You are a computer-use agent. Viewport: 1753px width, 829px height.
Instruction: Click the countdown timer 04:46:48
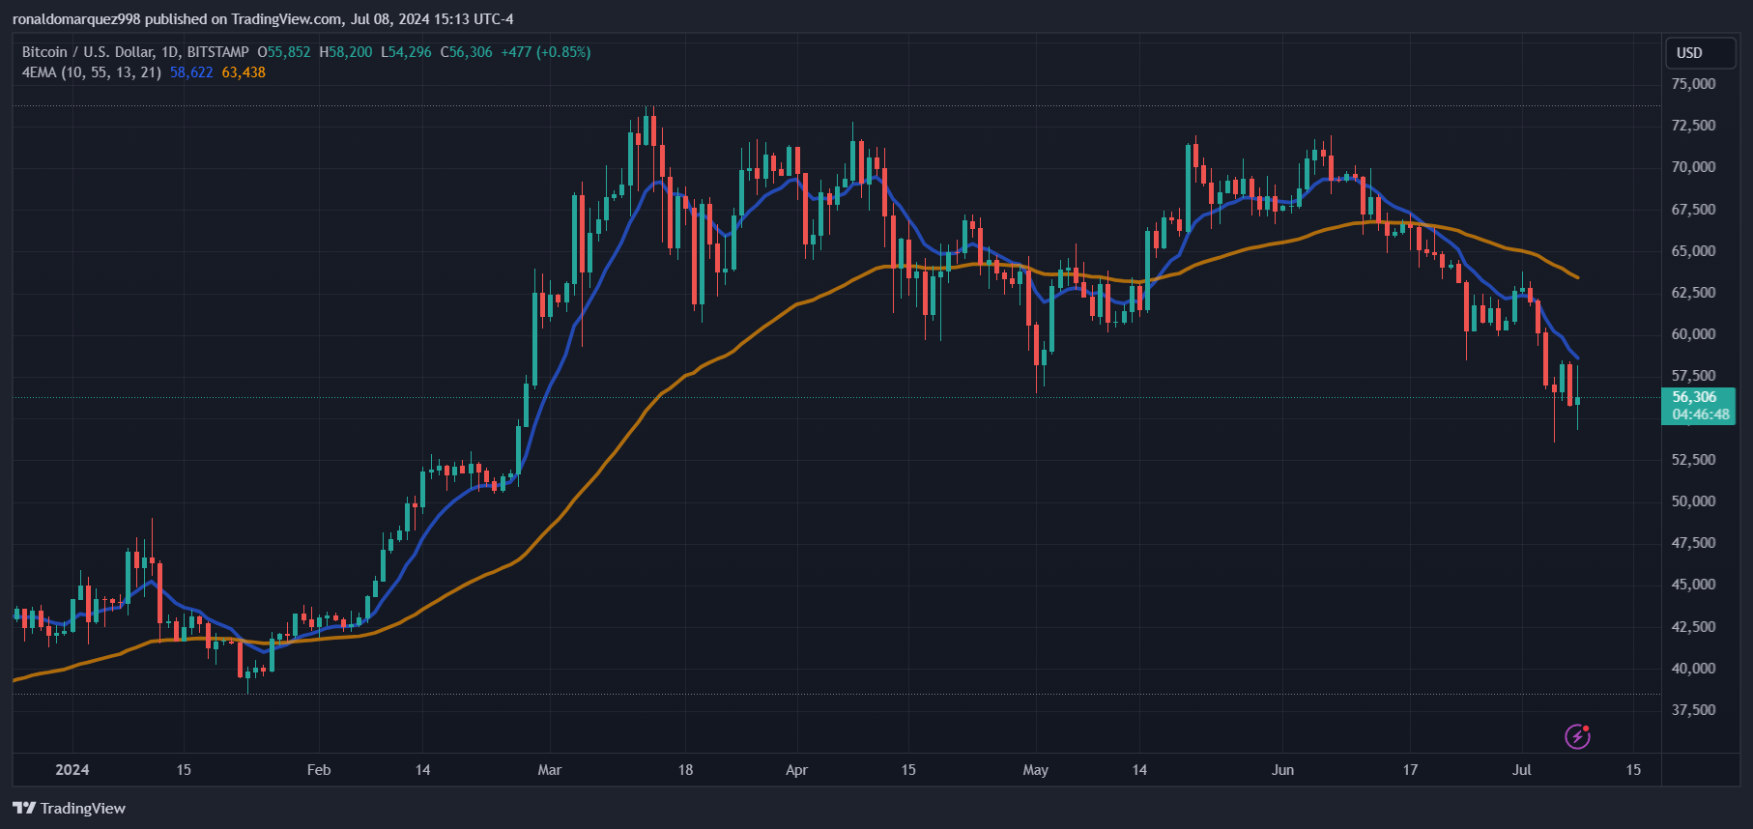pyautogui.click(x=1701, y=414)
